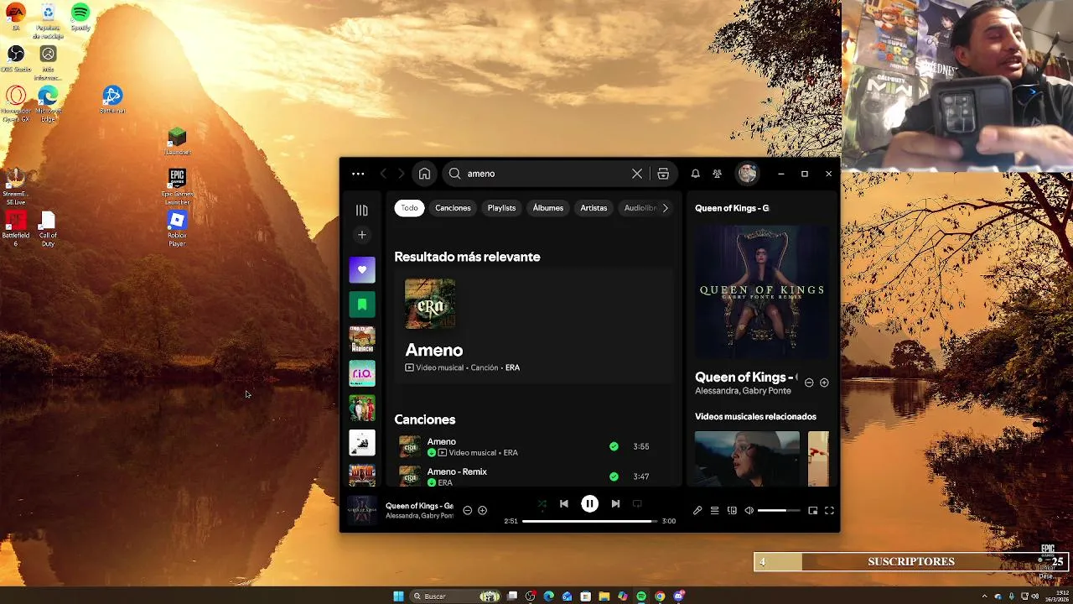The image size is (1073, 604).
Task: Show more filter chips with arrow
Action: [666, 208]
